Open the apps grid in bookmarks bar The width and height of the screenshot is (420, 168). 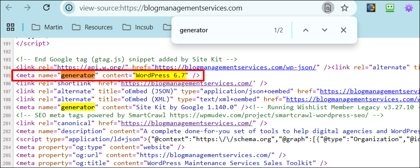pyautogui.click(x=10, y=27)
